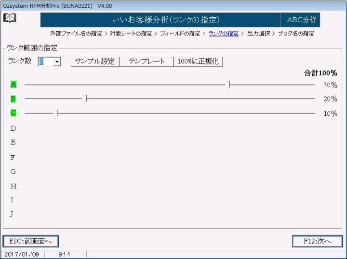Go back with ESC:前画面へ button
347x259 pixels.
point(31,241)
